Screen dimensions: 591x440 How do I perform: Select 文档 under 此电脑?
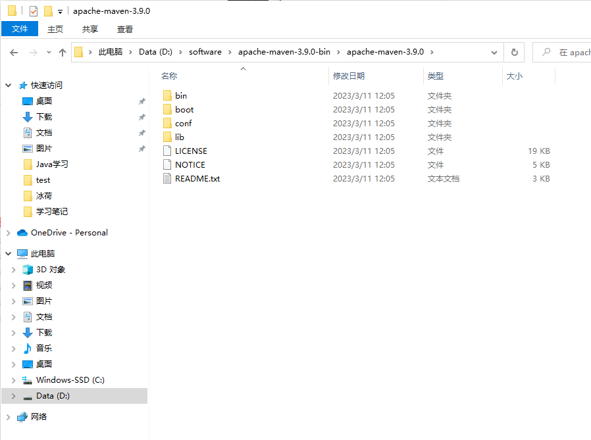[44, 317]
